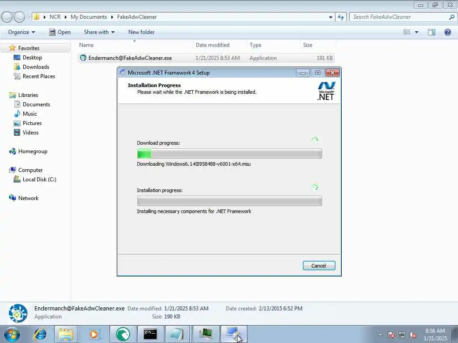
Task: Open address bar history dropdown
Action: [x=331, y=17]
